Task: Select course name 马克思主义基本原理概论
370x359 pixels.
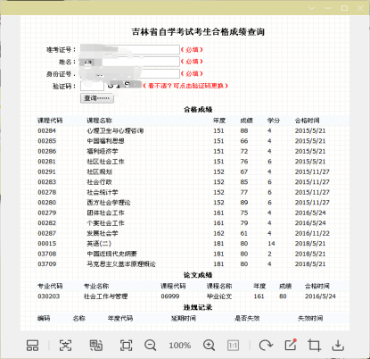Action: 121,264
